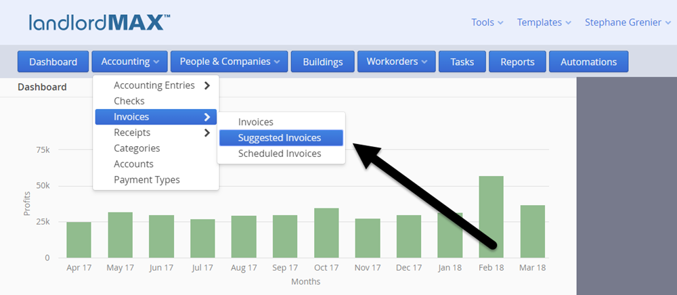Click the 50k axis label
Viewport: 677px width, 295px height.
pos(42,186)
